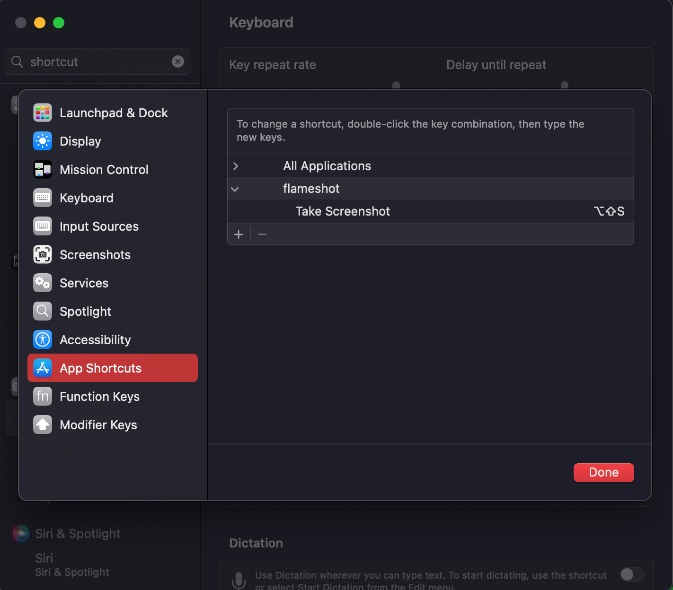Open Siri & Spotlight settings

(x=77, y=533)
